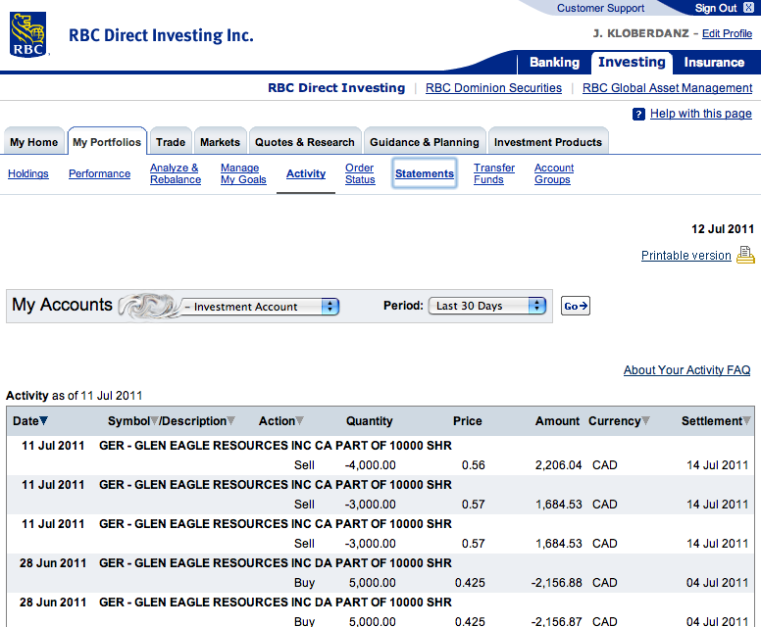Open the Holdings link
This screenshot has height=627, width=761.
point(28,173)
